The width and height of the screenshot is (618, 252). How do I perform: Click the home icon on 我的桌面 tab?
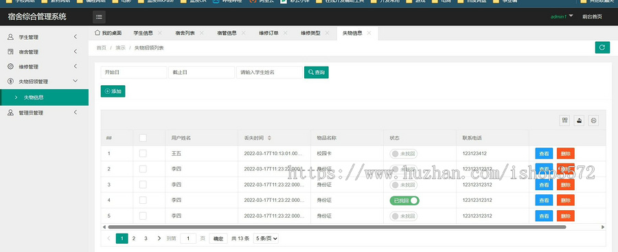pos(98,33)
